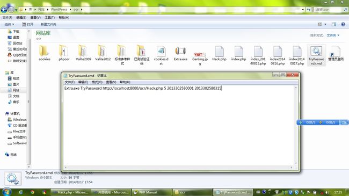Open the address bar history dropdown arrow

[303, 10]
